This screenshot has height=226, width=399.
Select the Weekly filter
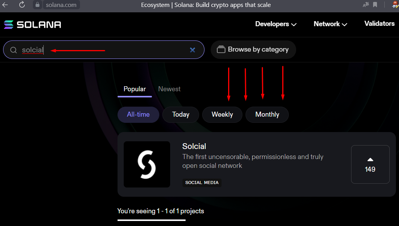pyautogui.click(x=222, y=114)
